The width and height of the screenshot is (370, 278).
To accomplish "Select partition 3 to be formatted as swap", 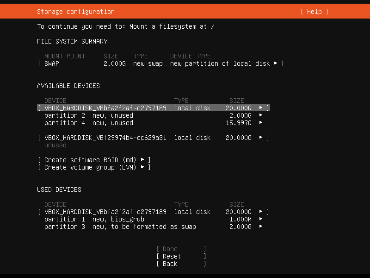I will click(154, 227).
